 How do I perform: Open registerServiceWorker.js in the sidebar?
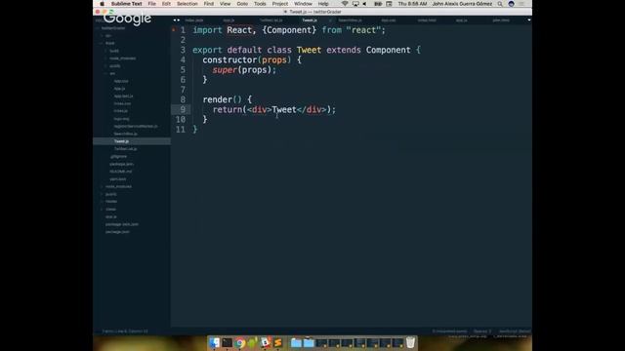pos(136,127)
